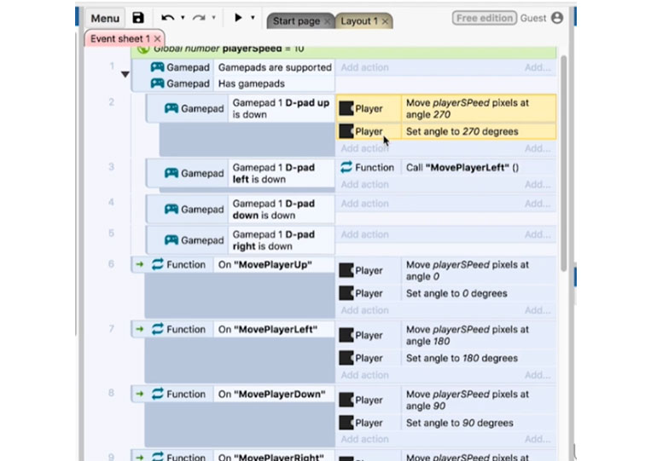651x461 pixels.
Task: Click 'Add action' under event 2
Action: tap(364, 148)
